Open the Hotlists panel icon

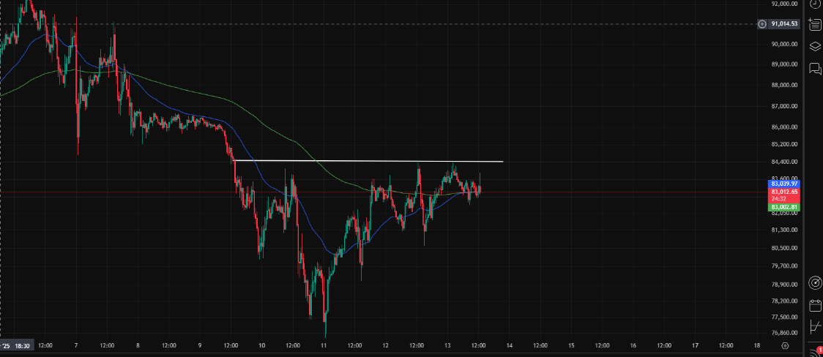click(815, 24)
